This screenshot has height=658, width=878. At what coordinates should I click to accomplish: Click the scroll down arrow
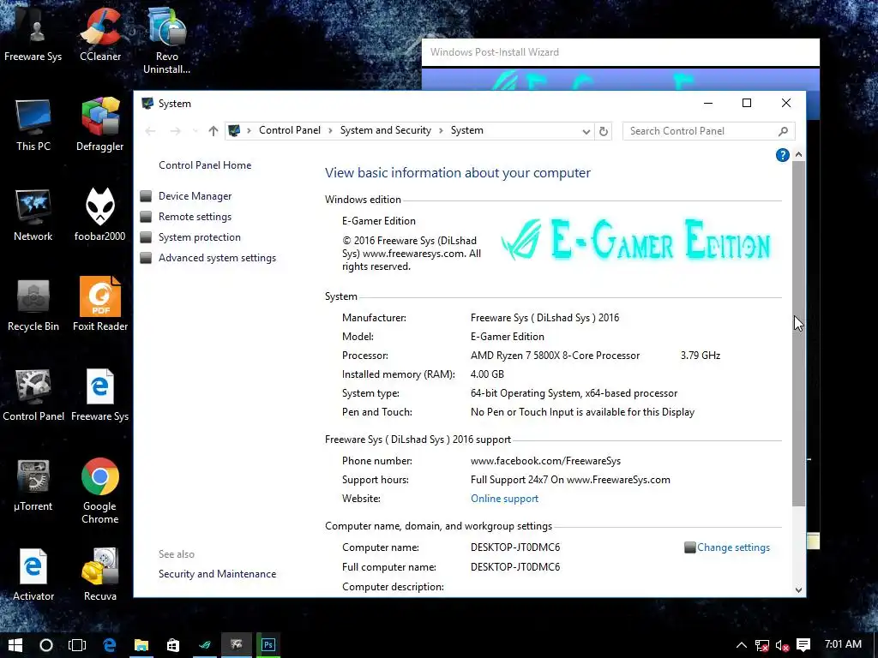[x=798, y=589]
